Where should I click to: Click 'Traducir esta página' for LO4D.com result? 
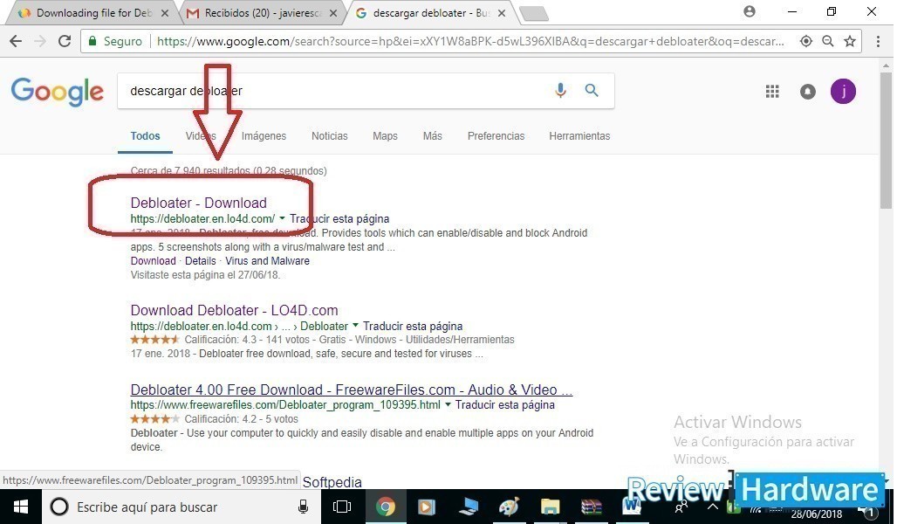click(x=413, y=326)
